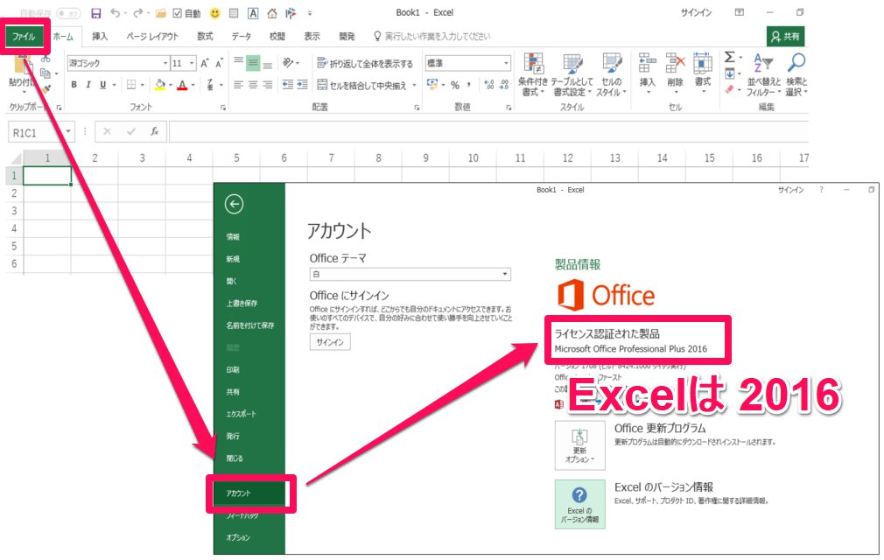Open セルのスタイル cell styles gallery

(x=611, y=74)
